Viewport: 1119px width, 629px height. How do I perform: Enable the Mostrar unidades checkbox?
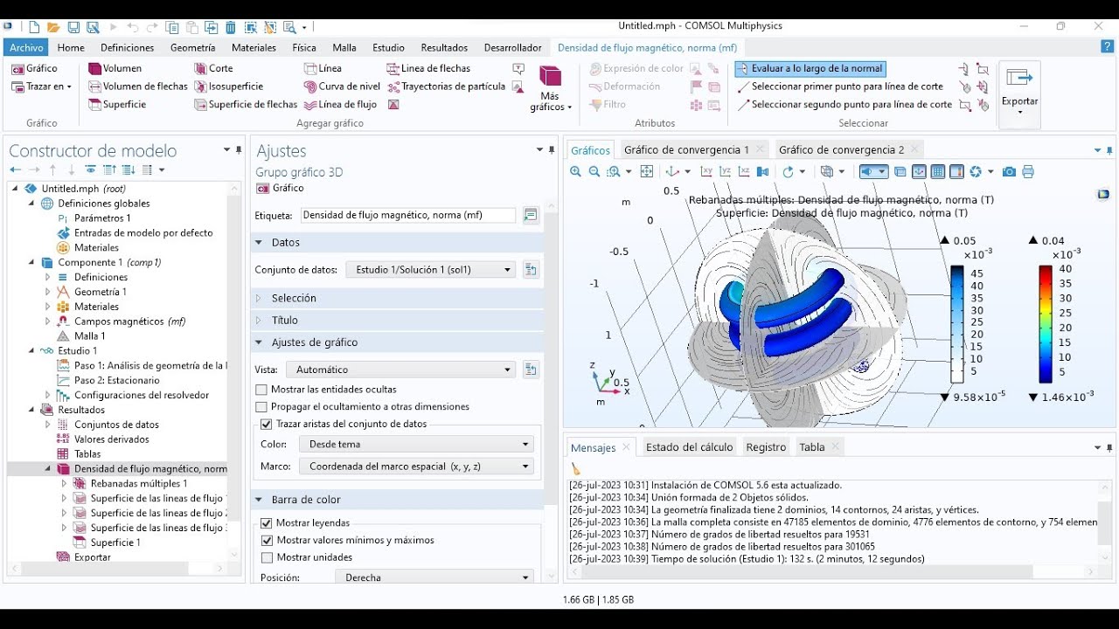click(265, 557)
